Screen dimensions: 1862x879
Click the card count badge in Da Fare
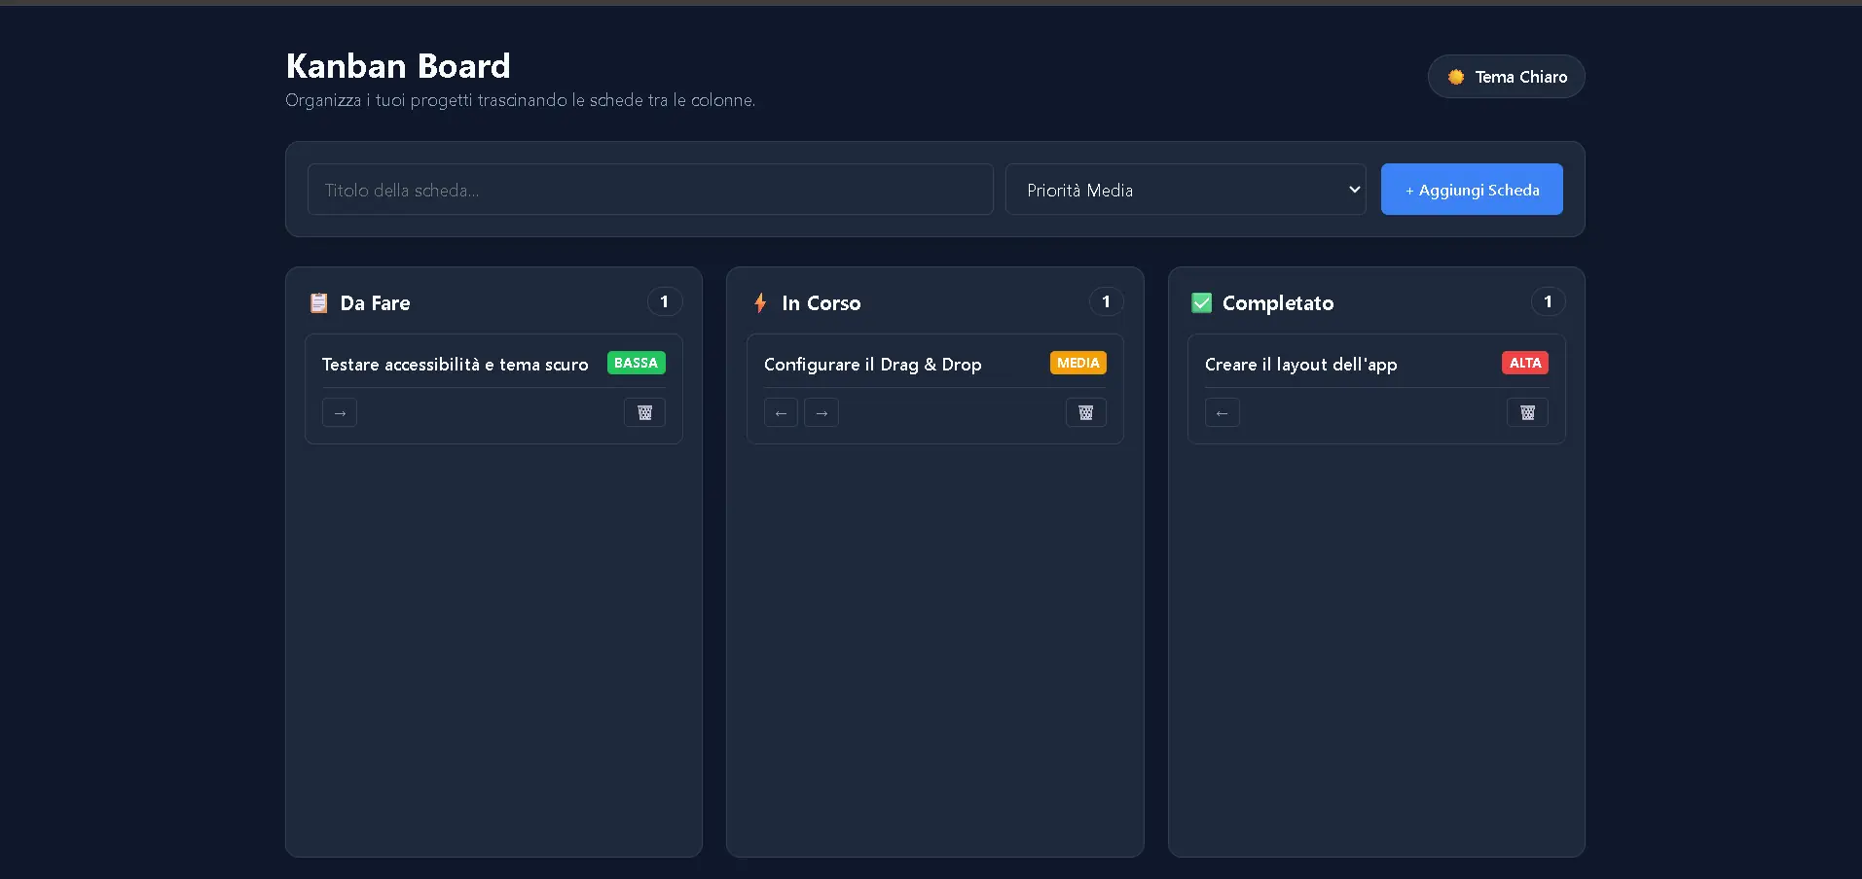(x=665, y=301)
